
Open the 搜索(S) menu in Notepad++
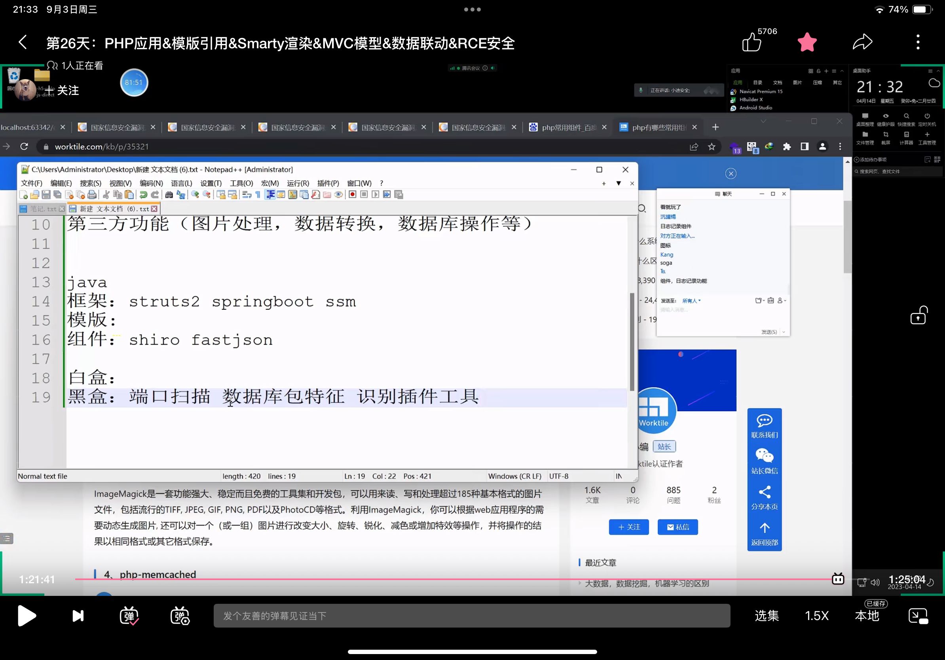[x=90, y=183]
